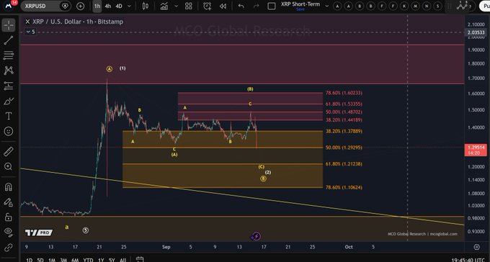Toggle magnet mode in left toolbar
The image size is (490, 262).
click(9, 187)
